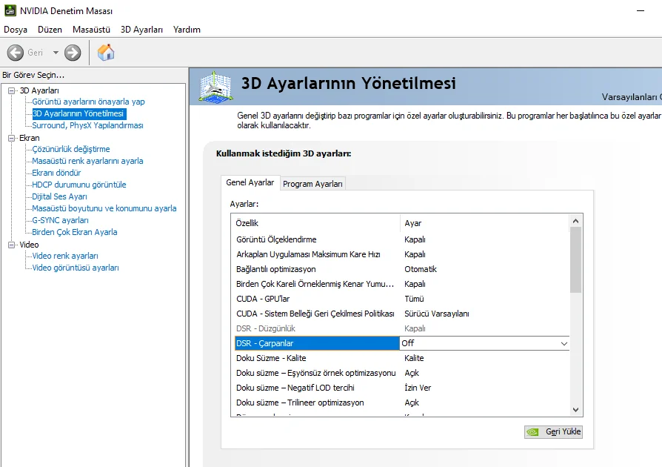Select 3D Ayarlarının Yönetilmesi tree item
Screen dimensions: 662x467
(x=79, y=113)
